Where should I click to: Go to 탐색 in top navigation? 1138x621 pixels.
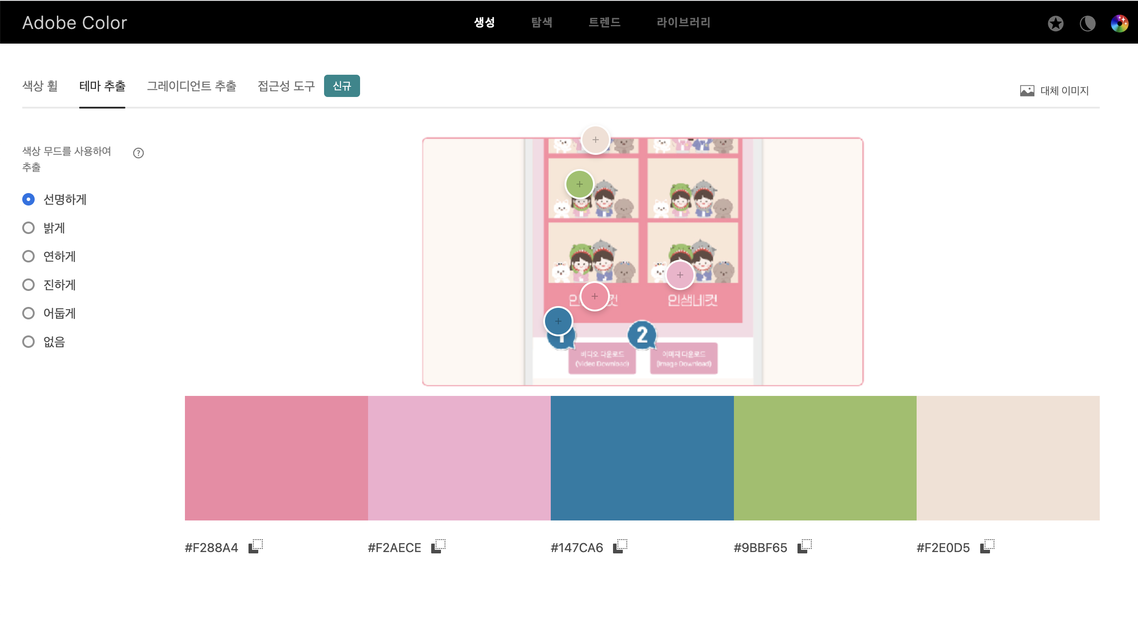(x=541, y=22)
